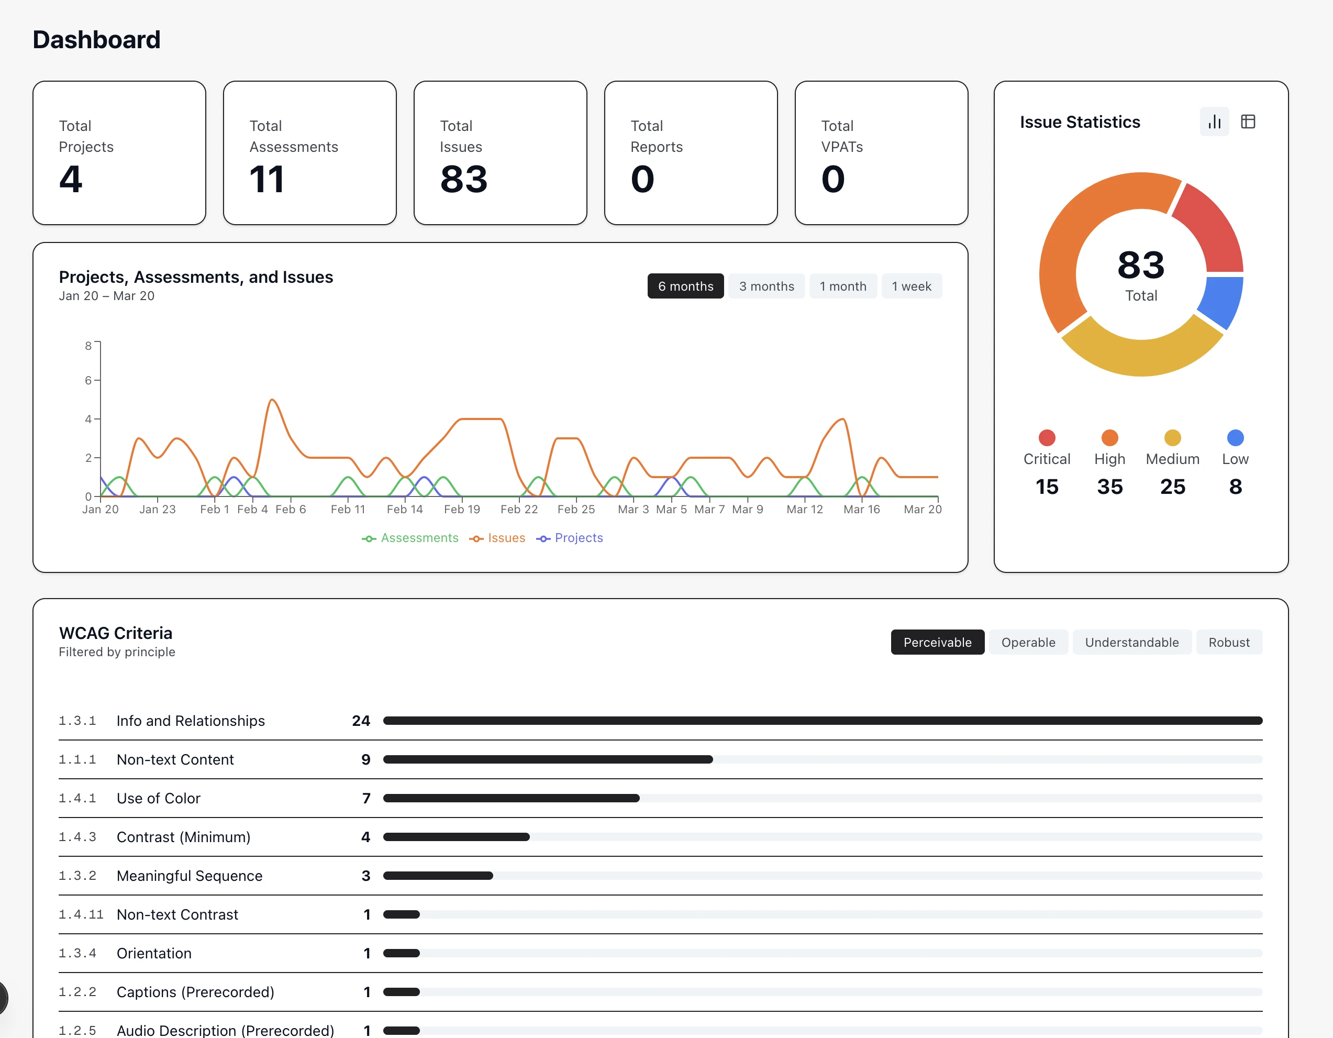Click the Non-text Content criterion
1333x1038 pixels.
coord(175,759)
